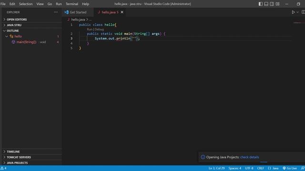Start Go Live server

[290, 168]
